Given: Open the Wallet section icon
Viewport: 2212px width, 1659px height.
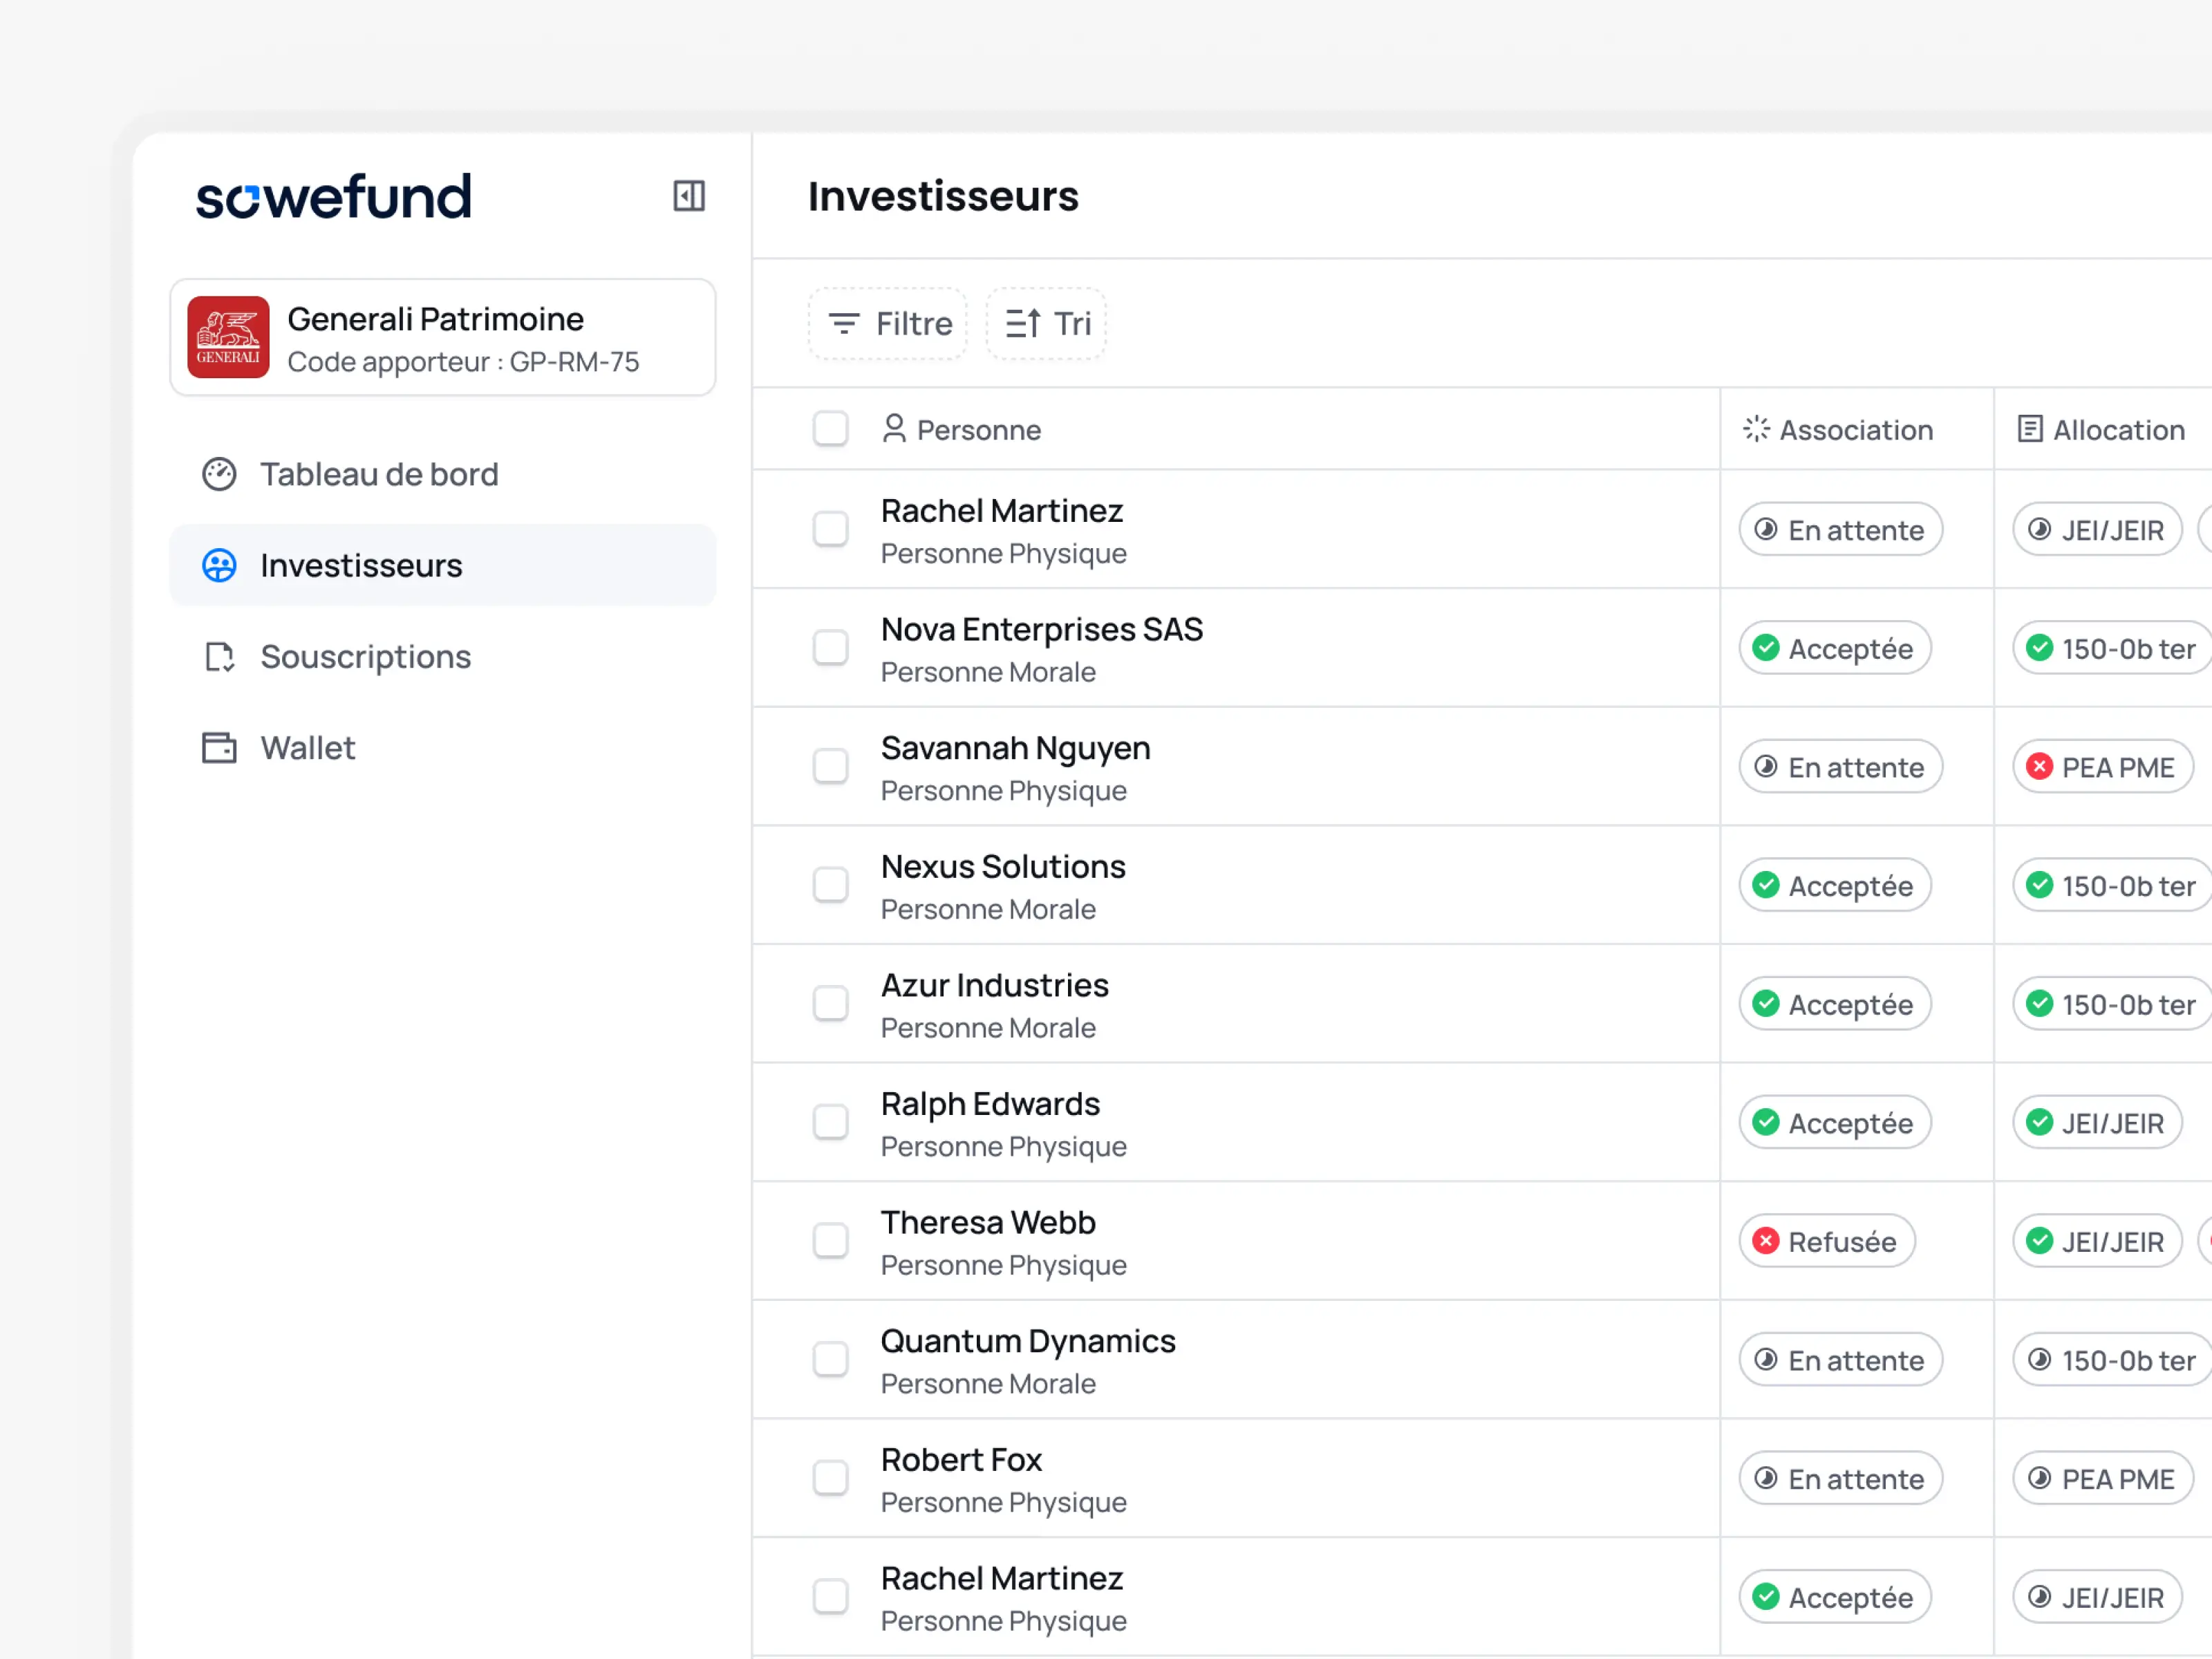Looking at the screenshot, I should point(219,747).
